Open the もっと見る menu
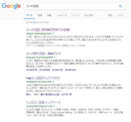This screenshot has height=122, width=131. click(x=89, y=15)
